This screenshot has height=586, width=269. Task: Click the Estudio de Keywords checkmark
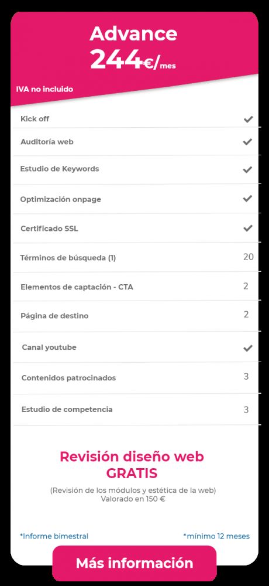pyautogui.click(x=247, y=170)
